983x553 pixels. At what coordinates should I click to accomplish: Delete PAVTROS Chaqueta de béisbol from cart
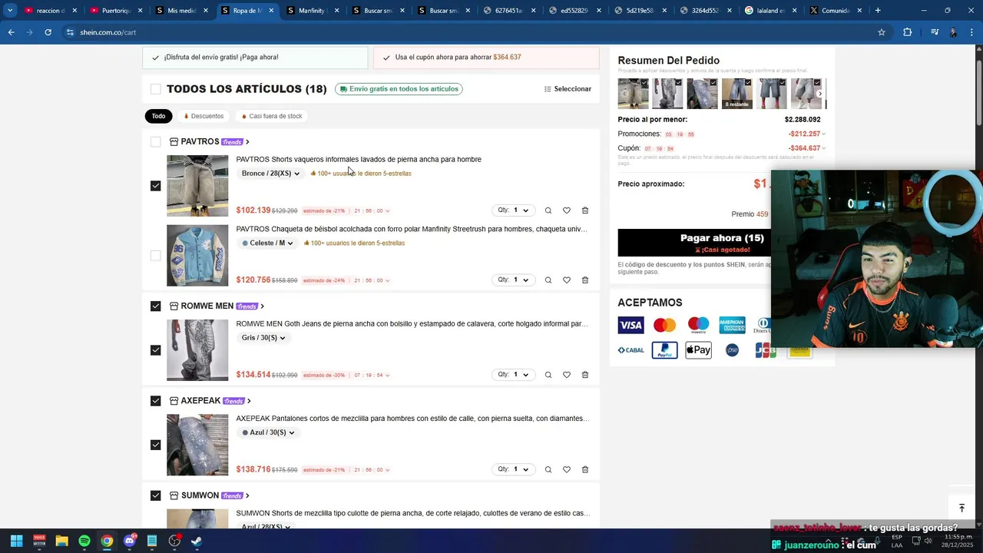[x=585, y=280]
